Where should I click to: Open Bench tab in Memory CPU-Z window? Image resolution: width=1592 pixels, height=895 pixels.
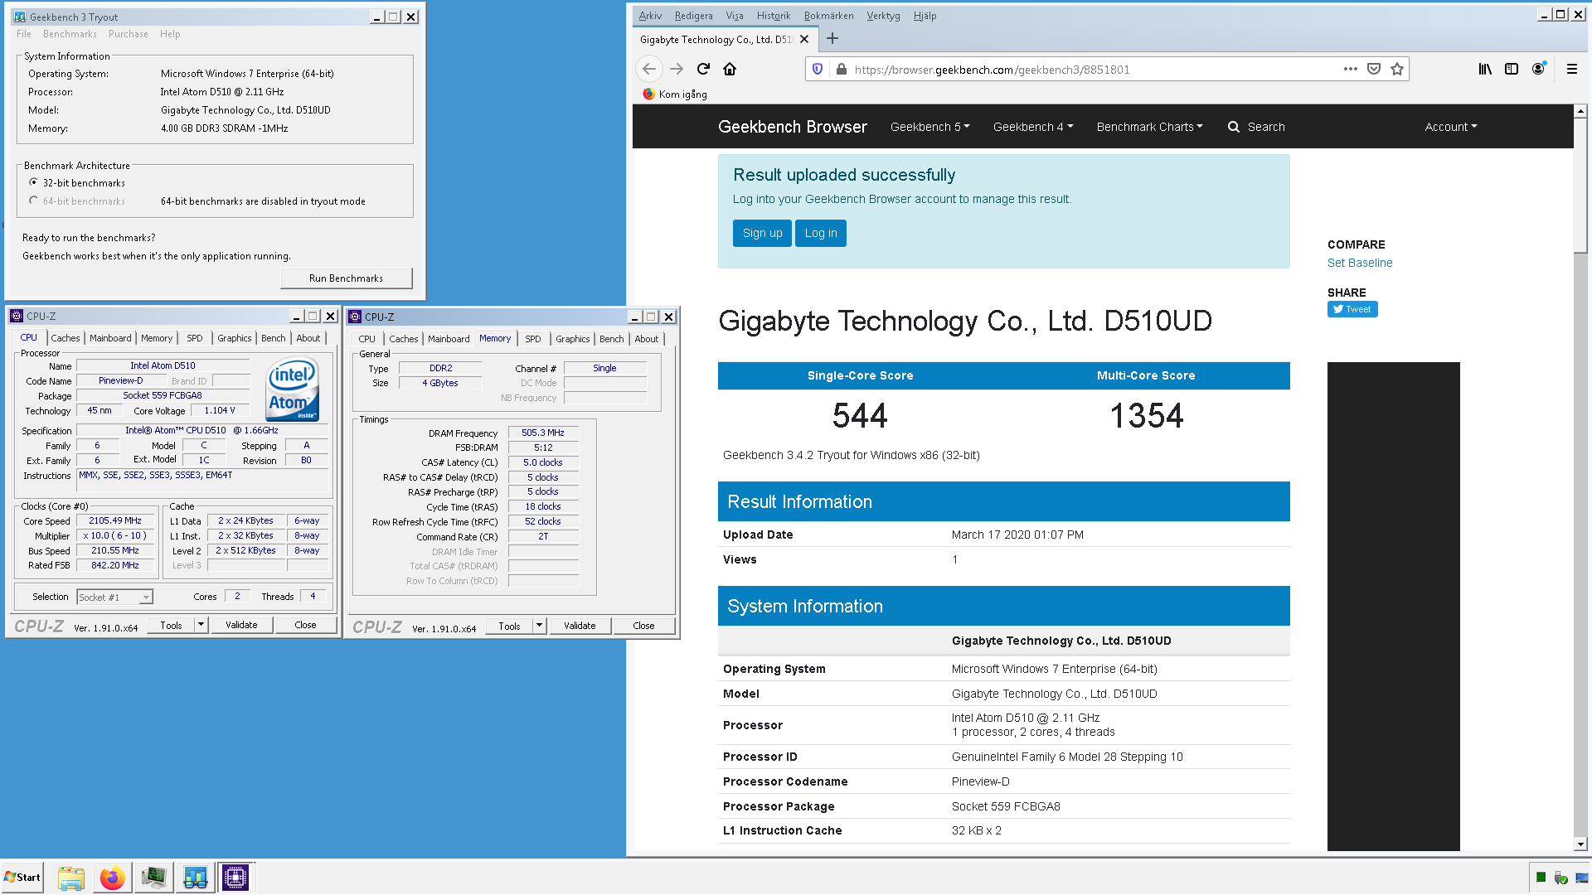coord(611,339)
